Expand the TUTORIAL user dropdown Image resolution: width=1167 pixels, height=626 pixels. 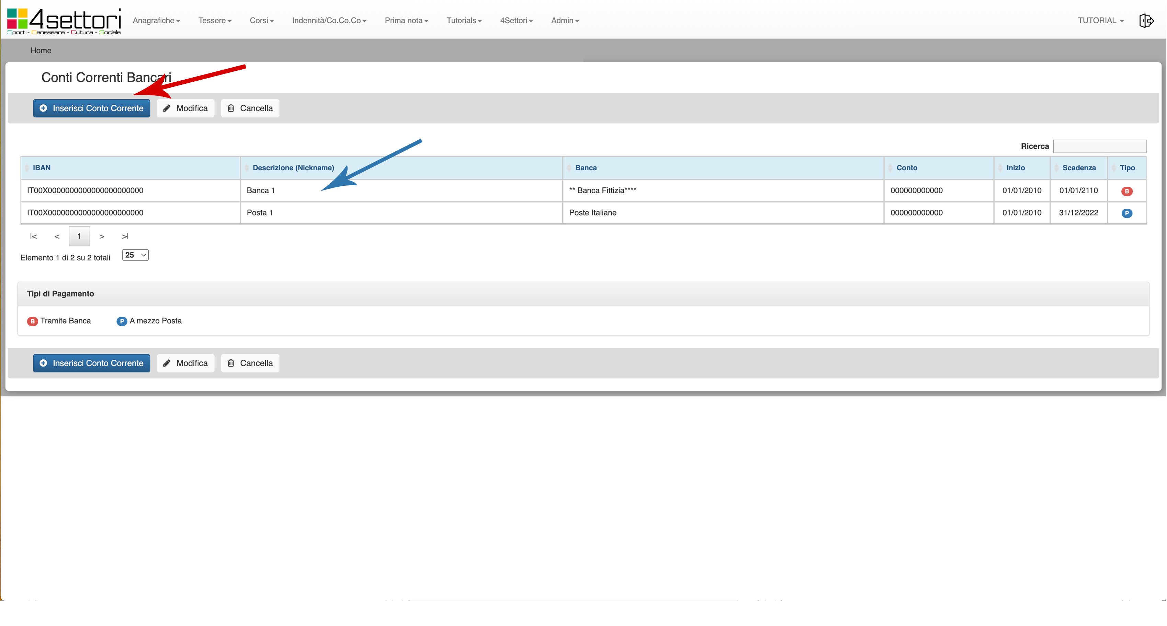pos(1100,20)
